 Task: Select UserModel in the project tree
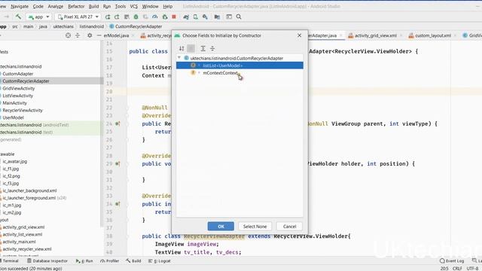14,117
